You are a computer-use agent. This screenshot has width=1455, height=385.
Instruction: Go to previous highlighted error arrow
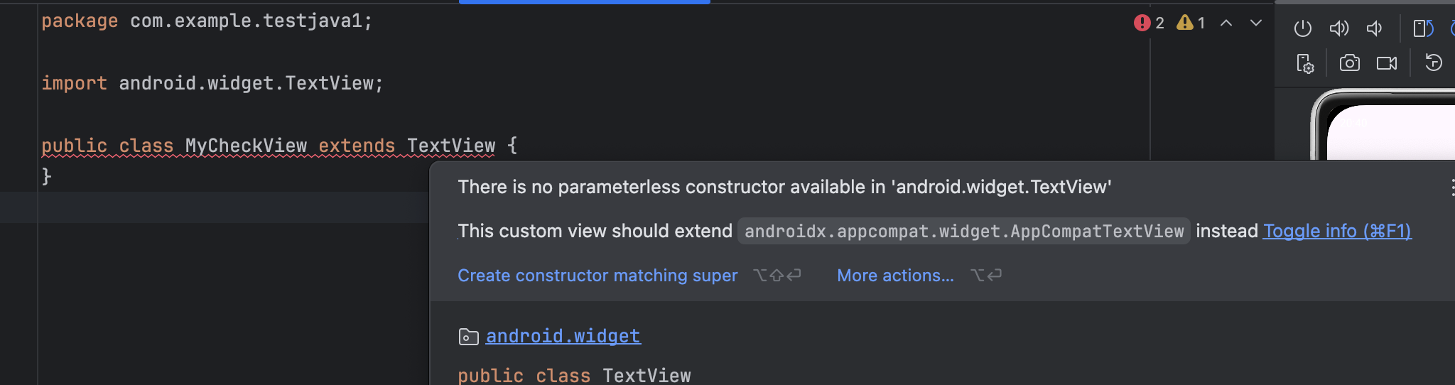pyautogui.click(x=1226, y=23)
